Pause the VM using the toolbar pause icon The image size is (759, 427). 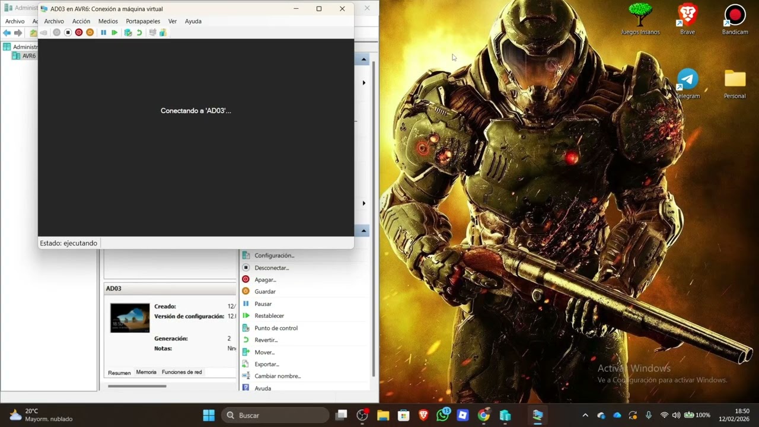point(103,33)
